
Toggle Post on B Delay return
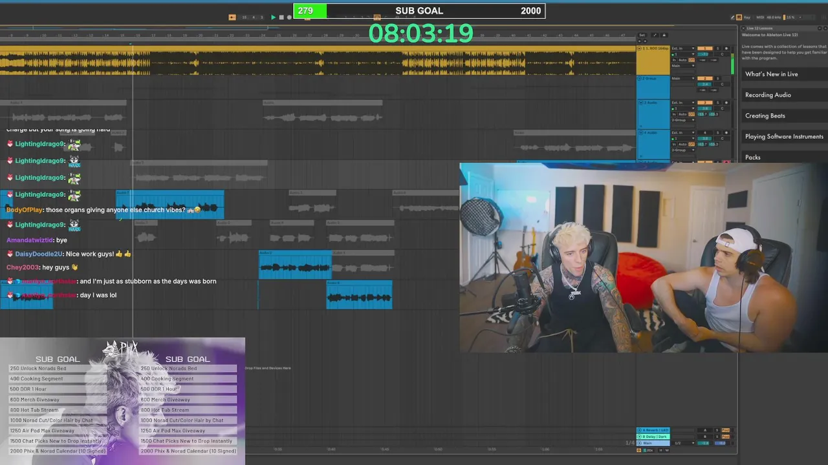pyautogui.click(x=726, y=437)
